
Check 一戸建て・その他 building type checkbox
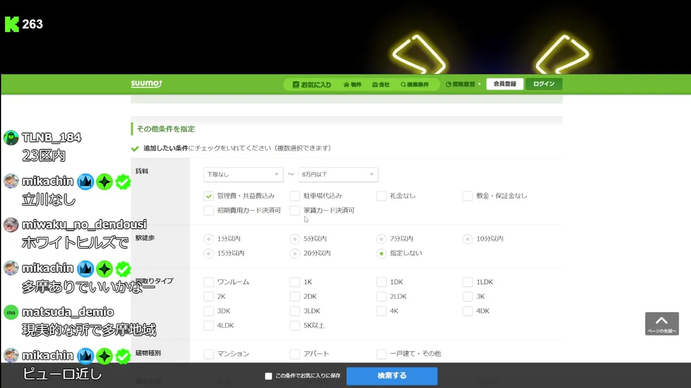tap(381, 354)
